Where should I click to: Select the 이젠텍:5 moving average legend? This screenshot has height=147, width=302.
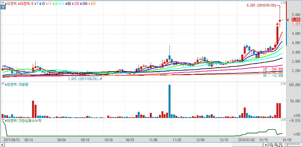[25, 4]
